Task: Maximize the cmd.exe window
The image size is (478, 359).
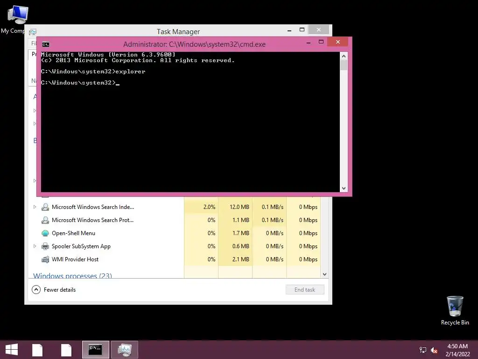Action: [x=321, y=42]
